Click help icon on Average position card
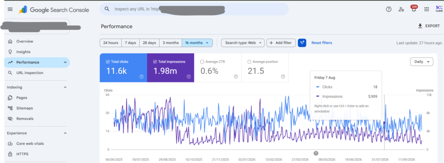The image size is (444, 163). pyautogui.click(x=283, y=77)
